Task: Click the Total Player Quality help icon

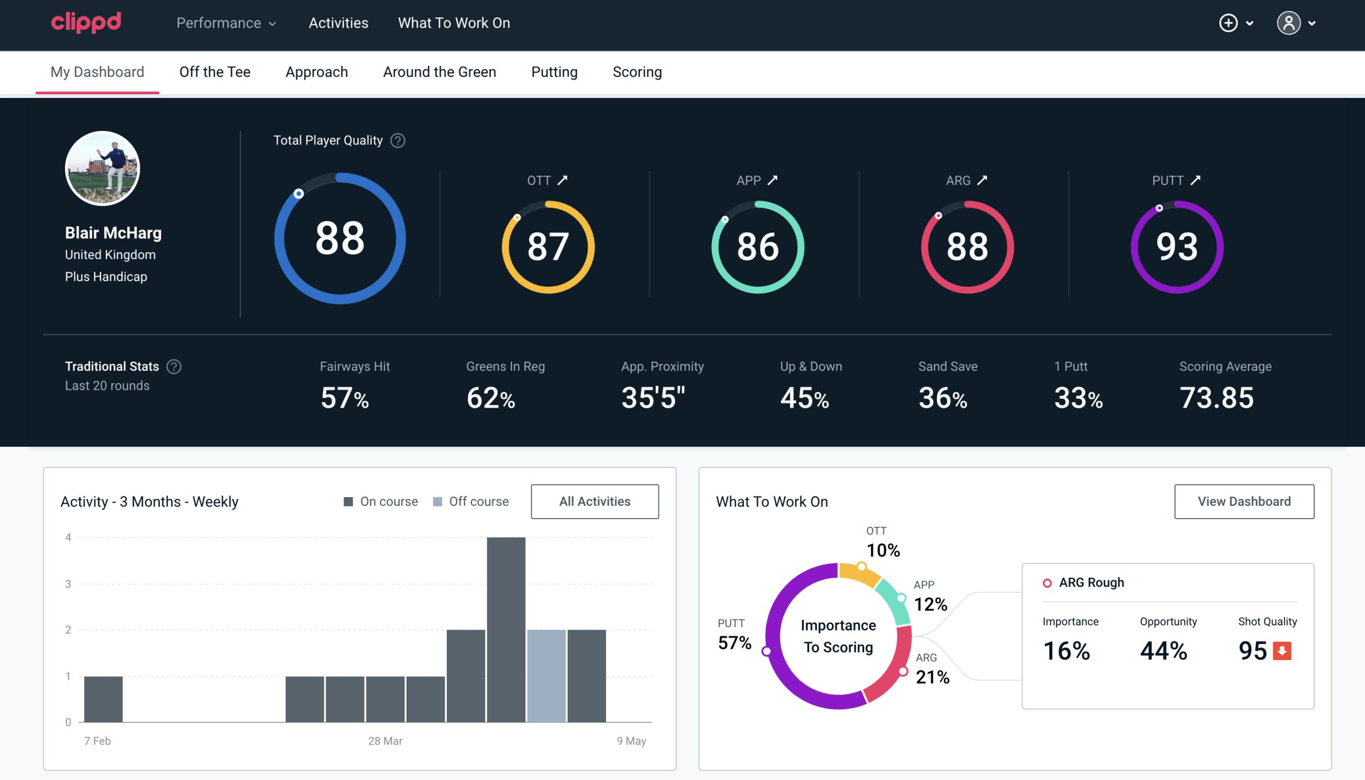Action: click(397, 140)
